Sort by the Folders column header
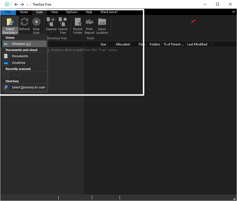The height and width of the screenshot is (201, 237). tap(154, 44)
